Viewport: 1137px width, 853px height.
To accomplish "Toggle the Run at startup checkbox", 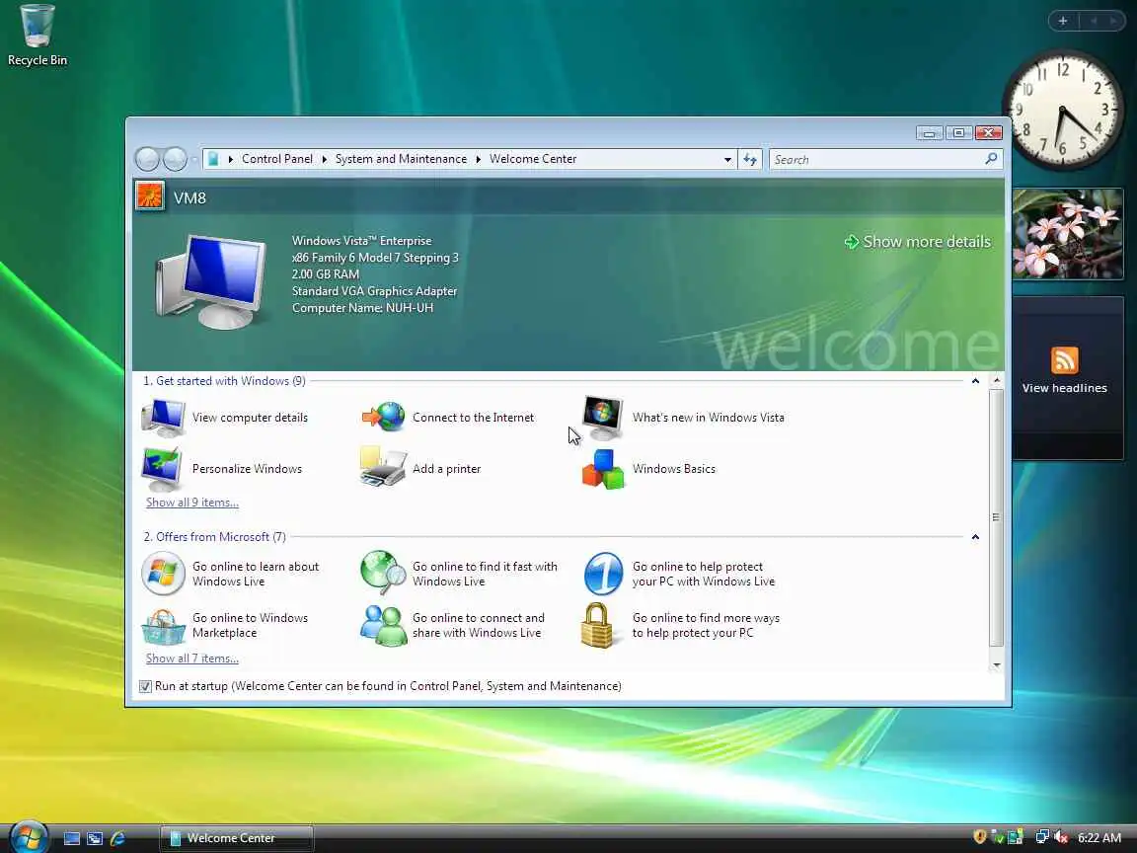I will click(x=145, y=686).
